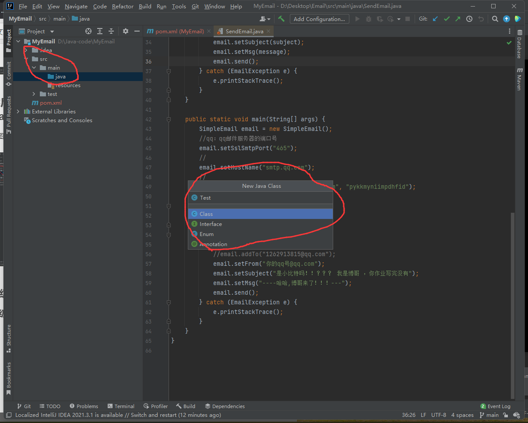Collapse the MyEmail project root
The width and height of the screenshot is (528, 423).
18,41
